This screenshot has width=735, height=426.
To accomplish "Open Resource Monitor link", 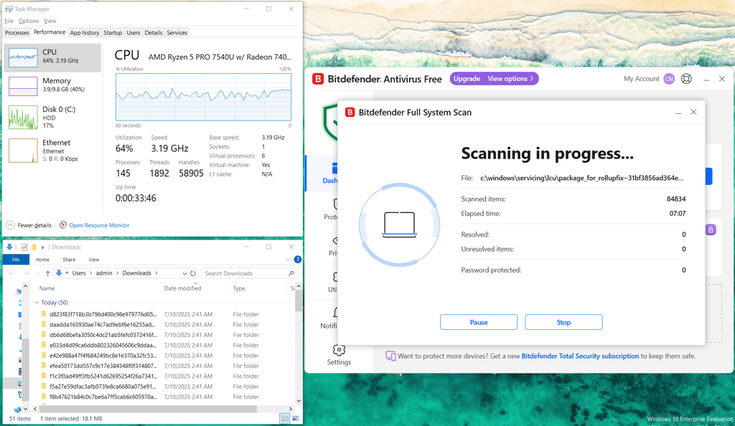I will [99, 225].
